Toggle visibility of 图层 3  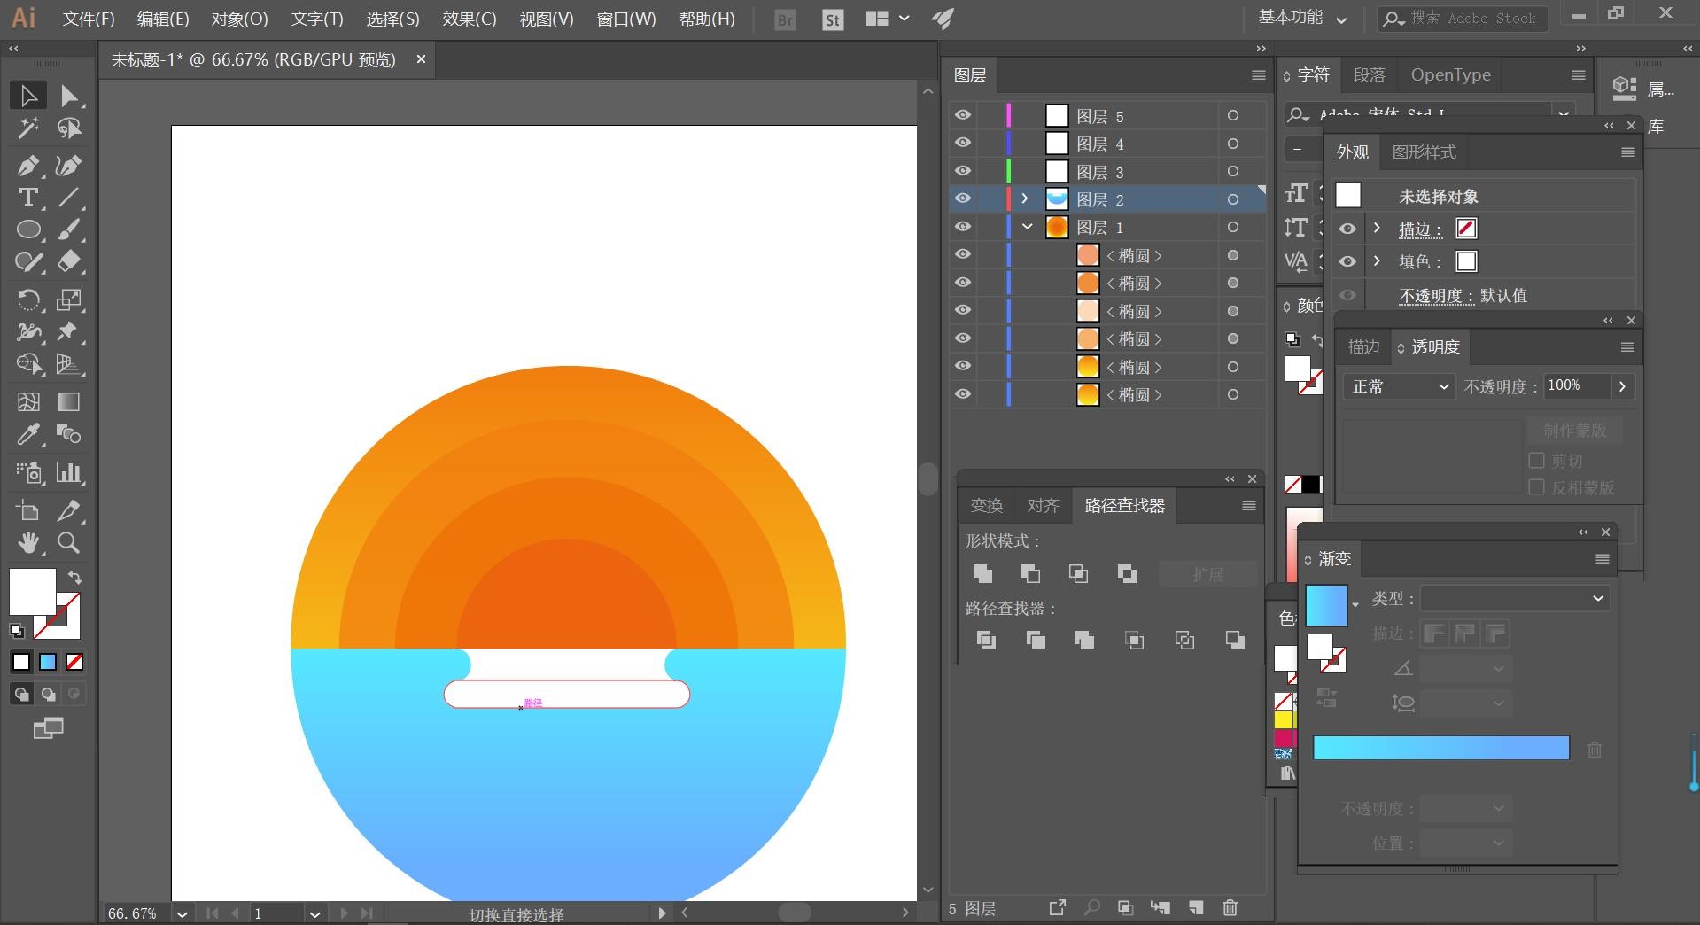pyautogui.click(x=963, y=171)
